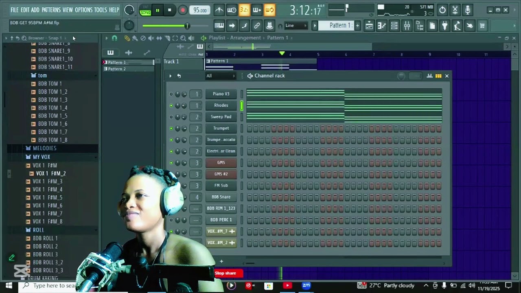Add new pattern with plus button
Screen dimensions: 521x293
pos(357,26)
